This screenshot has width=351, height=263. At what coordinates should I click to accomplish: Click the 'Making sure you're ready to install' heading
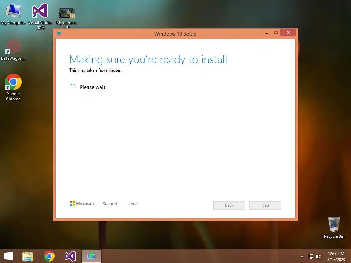tap(148, 60)
